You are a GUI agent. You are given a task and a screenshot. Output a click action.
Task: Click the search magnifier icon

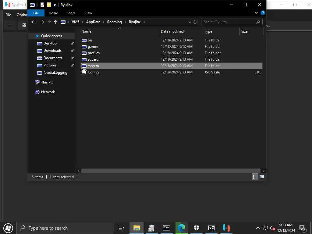(258, 22)
